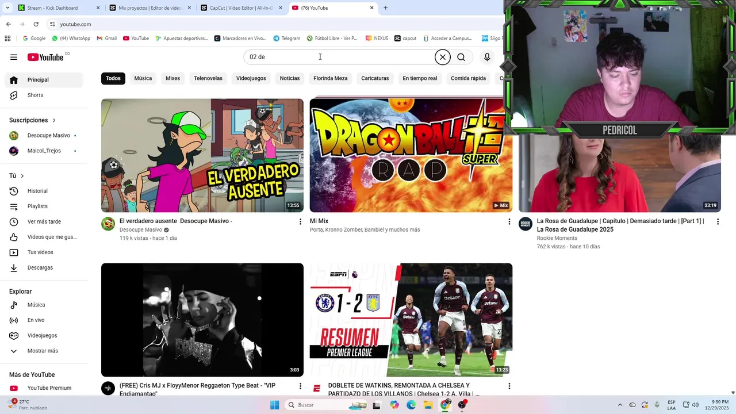Click the YouTube logo
The width and height of the screenshot is (736, 414).
[x=45, y=57]
